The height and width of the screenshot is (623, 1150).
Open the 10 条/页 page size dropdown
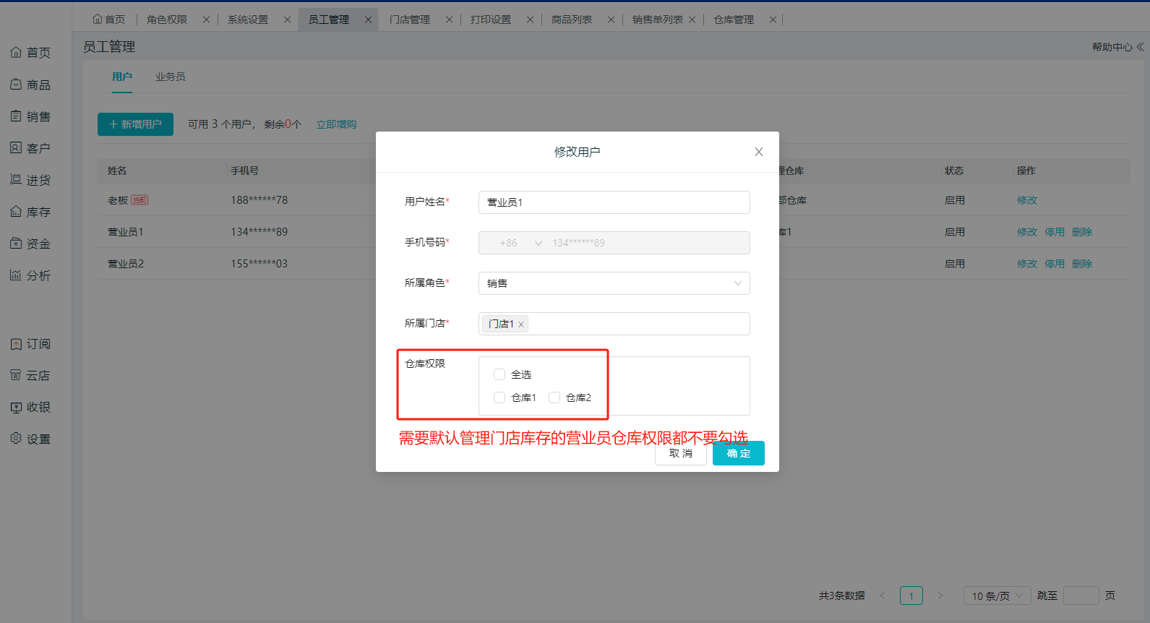pos(997,596)
